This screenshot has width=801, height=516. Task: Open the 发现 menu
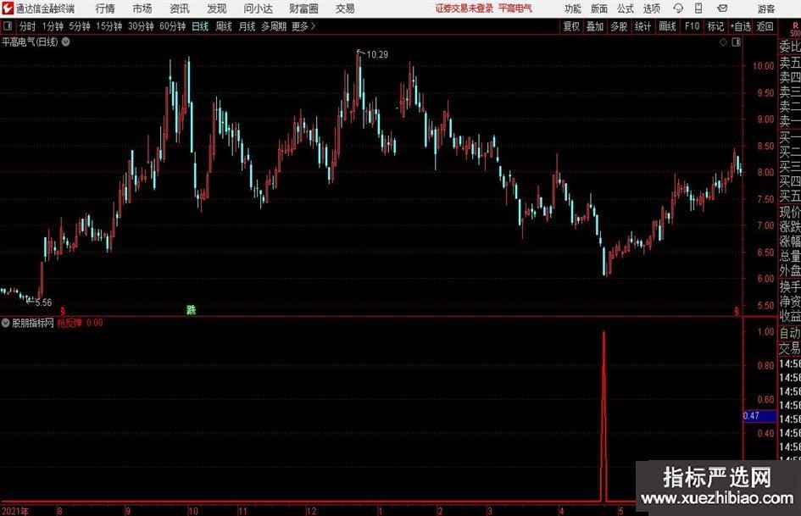click(217, 8)
